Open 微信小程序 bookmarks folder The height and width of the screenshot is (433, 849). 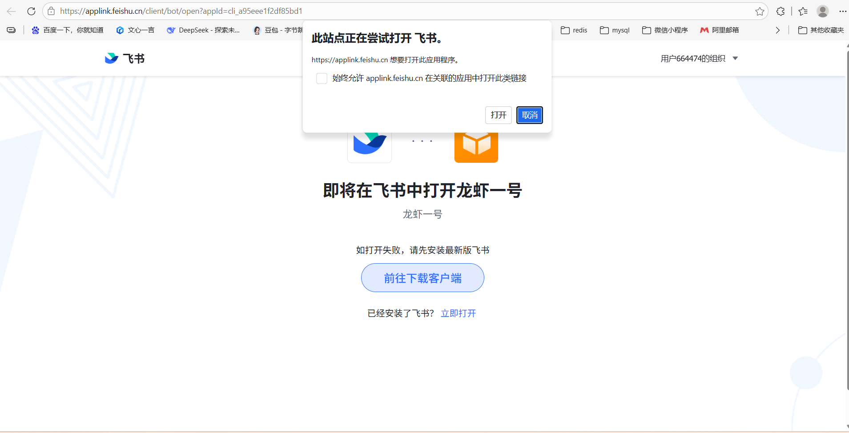[665, 30]
